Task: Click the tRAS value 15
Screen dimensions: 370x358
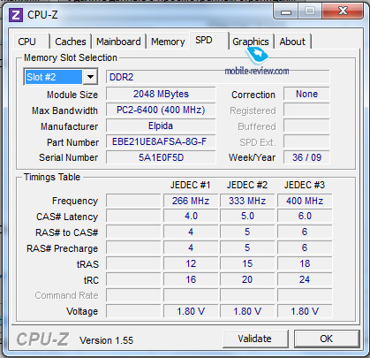Action: [247, 263]
